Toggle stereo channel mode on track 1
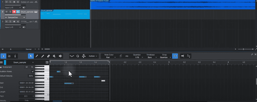The height and width of the screenshot is (102, 257). [x=24, y=8]
